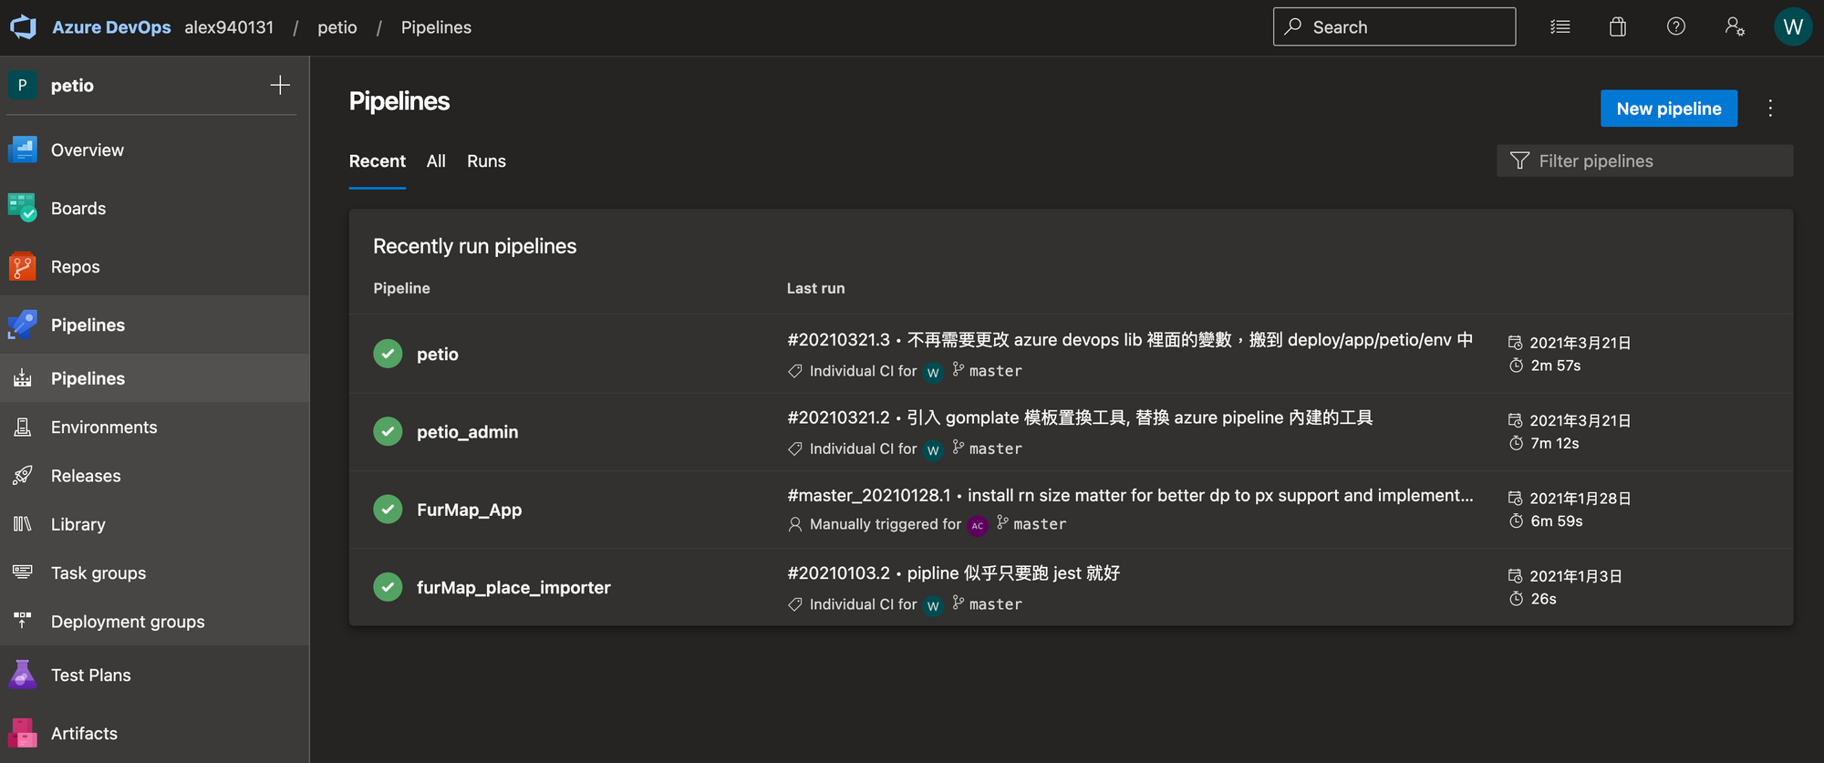
Task: Open the FurMap_App pipeline
Action: coord(469,510)
